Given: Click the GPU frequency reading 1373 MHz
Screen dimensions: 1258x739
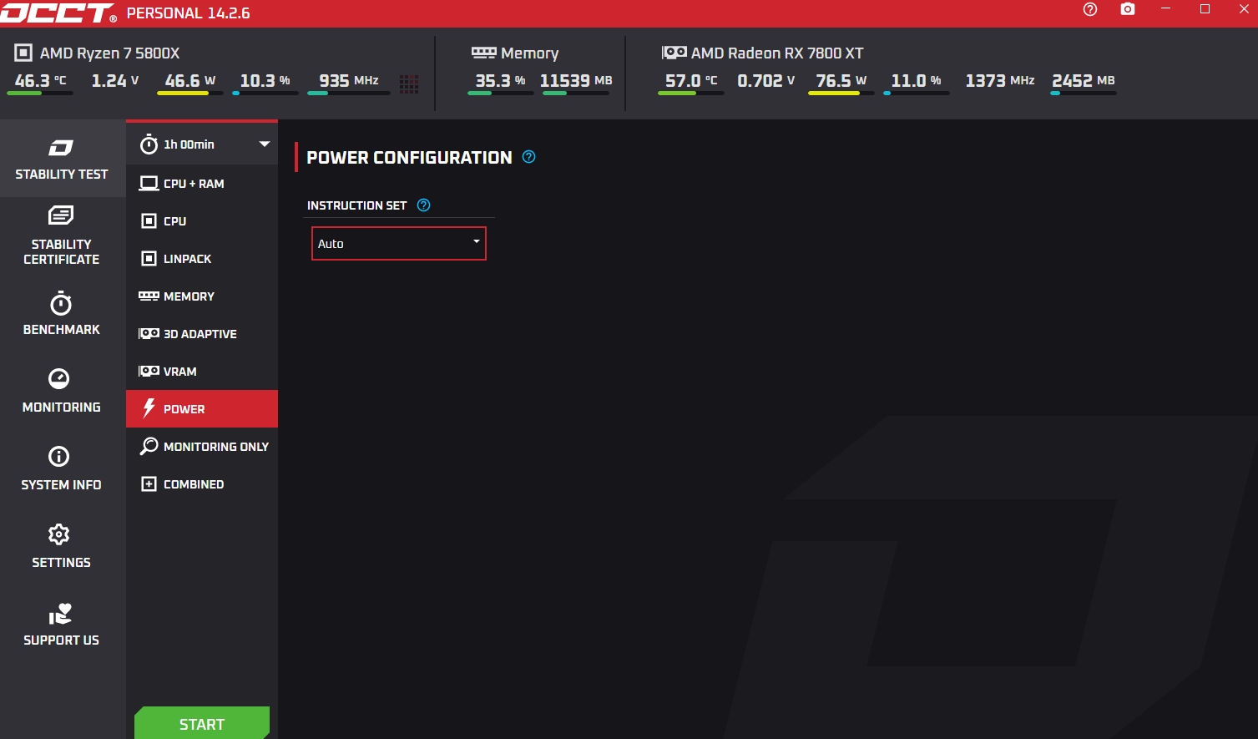Looking at the screenshot, I should 1000,81.
